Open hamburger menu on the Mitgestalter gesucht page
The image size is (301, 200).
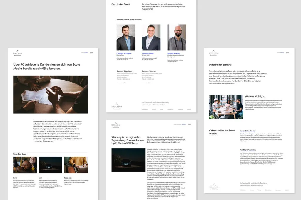coord(287,52)
